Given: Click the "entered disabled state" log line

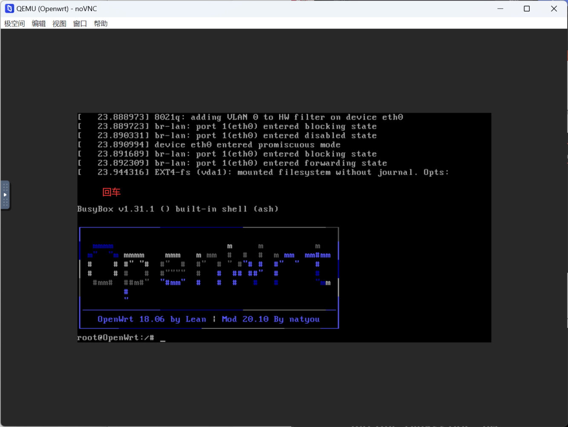Looking at the screenshot, I should [x=227, y=136].
